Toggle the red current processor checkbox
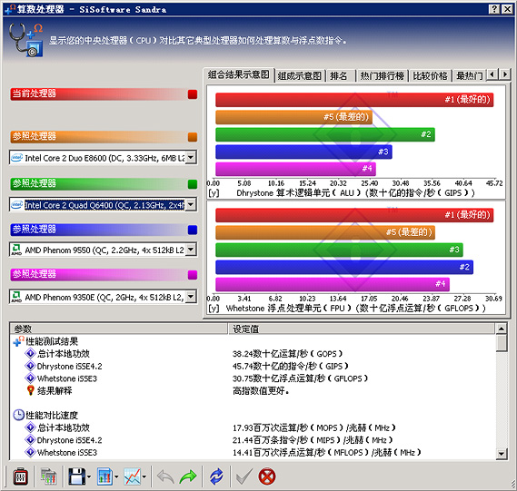The height and width of the screenshot is (491, 517). pyautogui.click(x=193, y=94)
